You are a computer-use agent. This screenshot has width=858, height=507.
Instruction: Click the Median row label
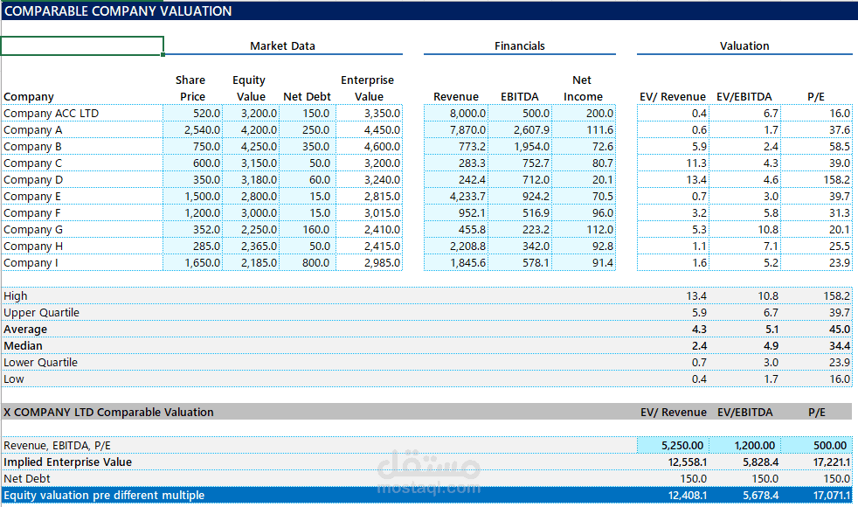(23, 346)
